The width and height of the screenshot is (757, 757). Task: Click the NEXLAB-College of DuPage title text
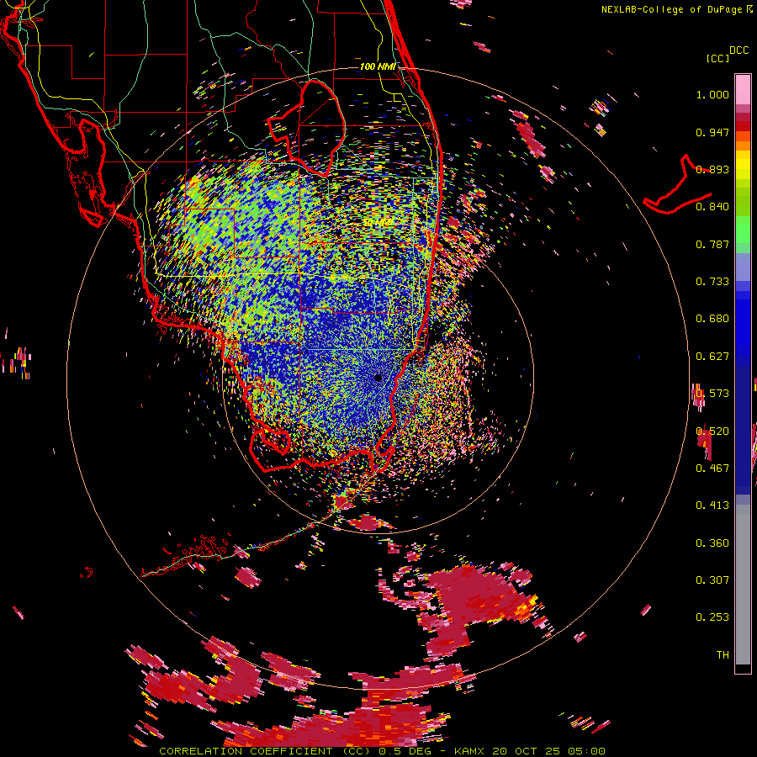point(673,9)
